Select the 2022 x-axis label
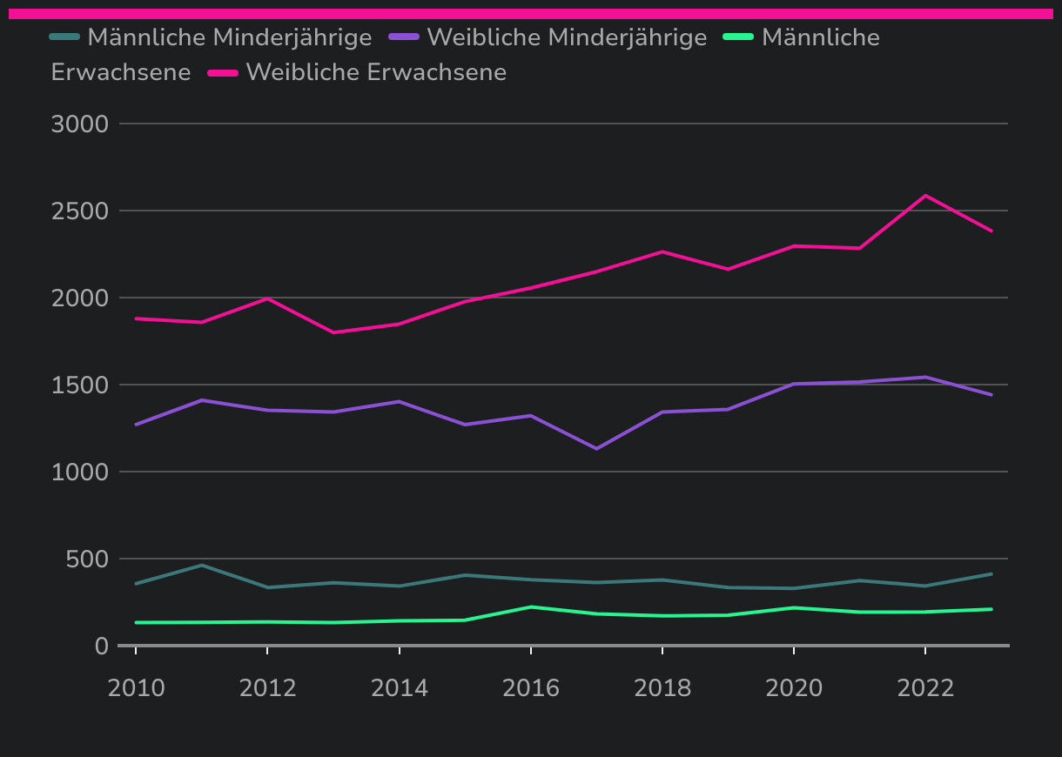This screenshot has width=1062, height=757. pos(925,688)
